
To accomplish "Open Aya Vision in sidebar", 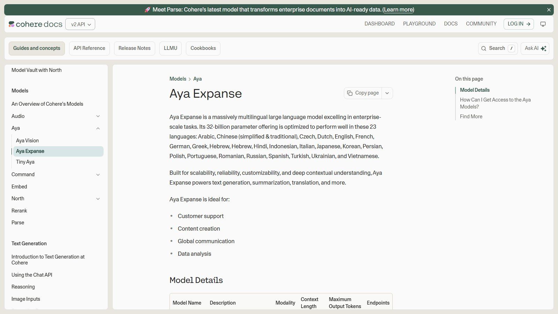I will [x=27, y=141].
